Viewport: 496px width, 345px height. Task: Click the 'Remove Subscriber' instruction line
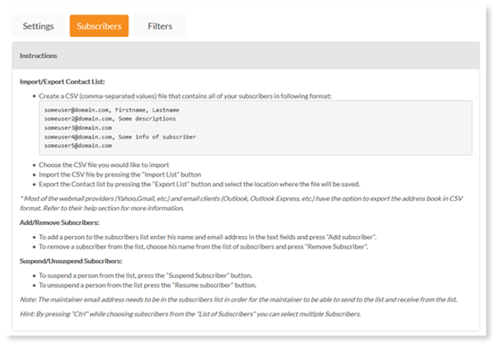[203, 247]
